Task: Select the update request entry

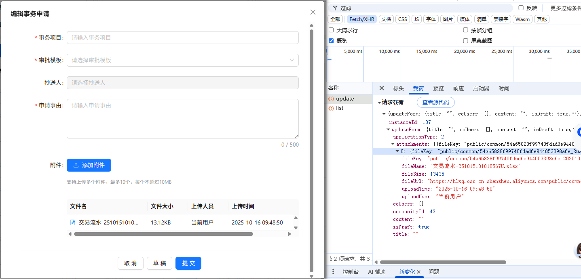Action: [344, 99]
